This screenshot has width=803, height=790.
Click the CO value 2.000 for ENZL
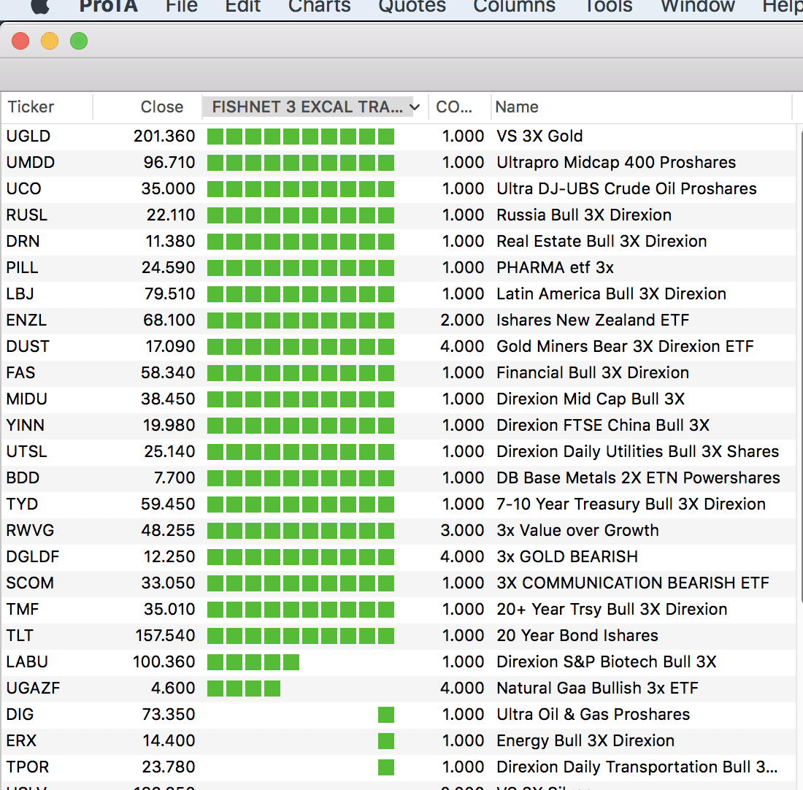pos(462,321)
